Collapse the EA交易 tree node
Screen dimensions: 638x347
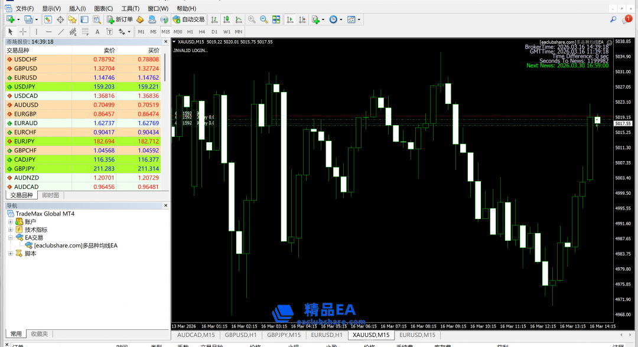[x=11, y=238]
